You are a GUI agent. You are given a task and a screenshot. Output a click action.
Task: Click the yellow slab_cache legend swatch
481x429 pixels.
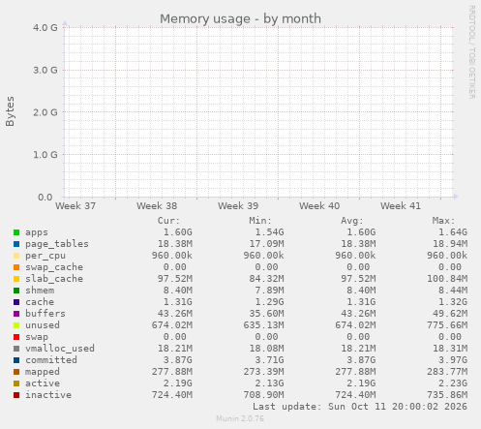[16, 279]
